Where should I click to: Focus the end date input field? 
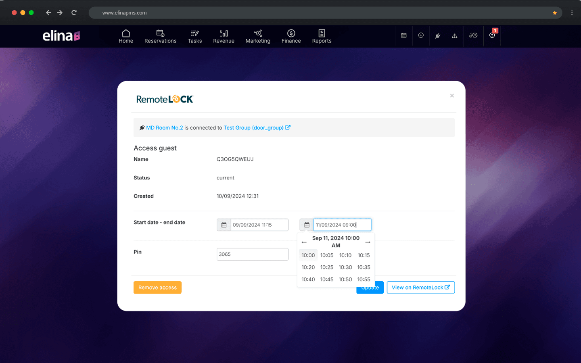[343, 225]
